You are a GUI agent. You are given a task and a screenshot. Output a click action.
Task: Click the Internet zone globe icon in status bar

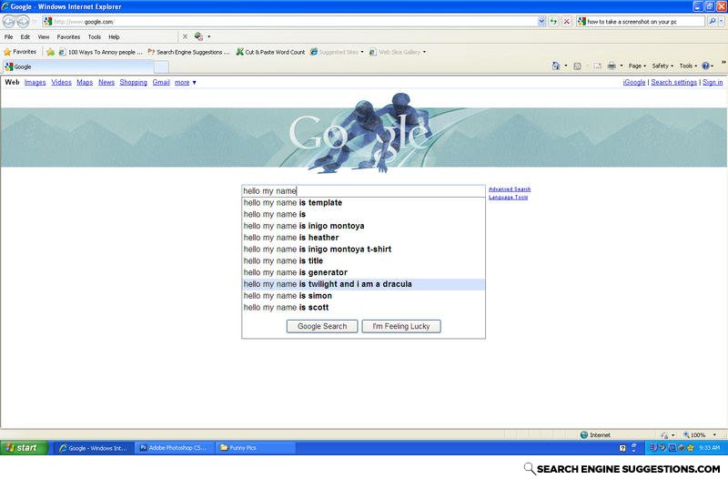click(584, 435)
